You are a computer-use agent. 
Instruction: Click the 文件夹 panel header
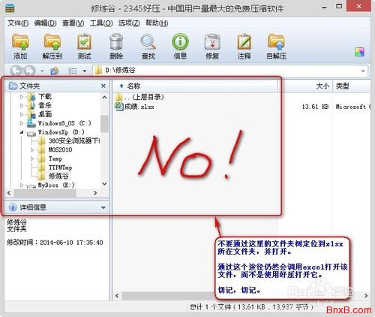(56, 86)
